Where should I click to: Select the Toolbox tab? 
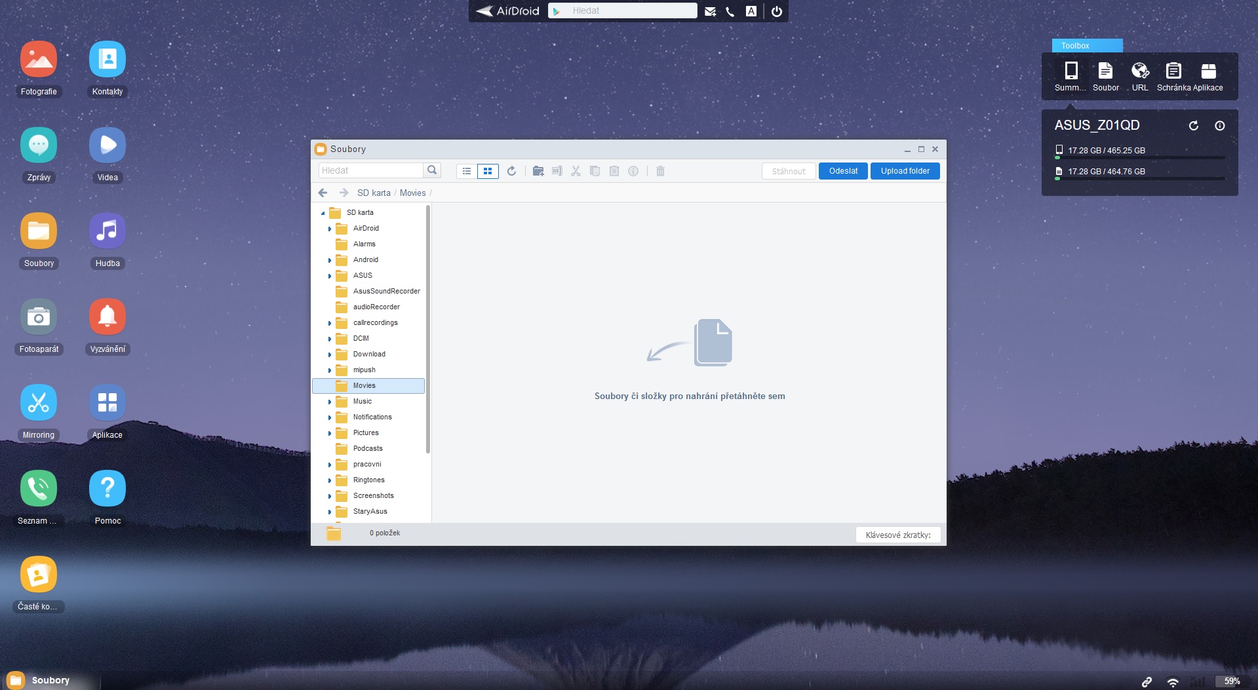point(1087,46)
